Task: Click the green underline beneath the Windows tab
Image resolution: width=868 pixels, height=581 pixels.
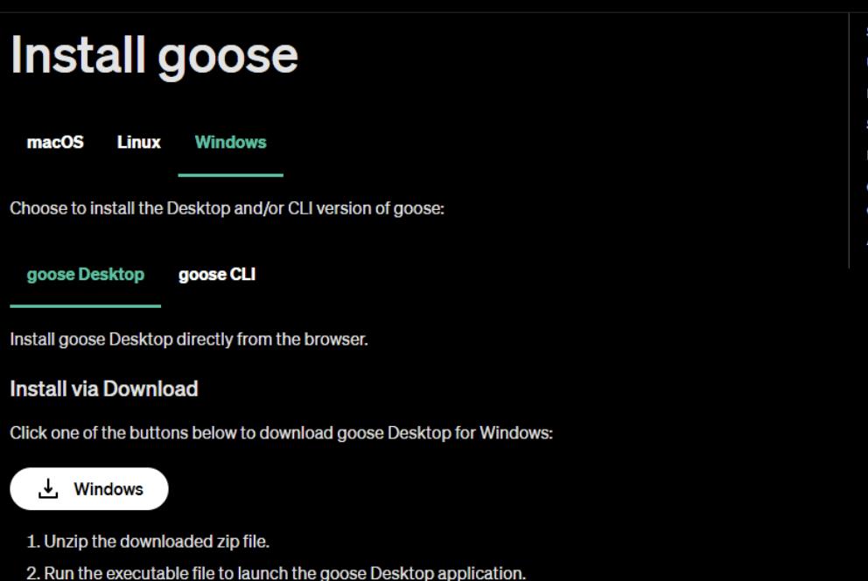Action: click(230, 175)
